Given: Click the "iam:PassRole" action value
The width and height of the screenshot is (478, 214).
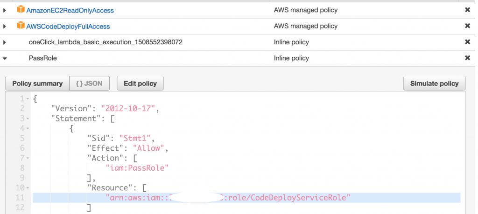Looking at the screenshot, I should (x=137, y=168).
